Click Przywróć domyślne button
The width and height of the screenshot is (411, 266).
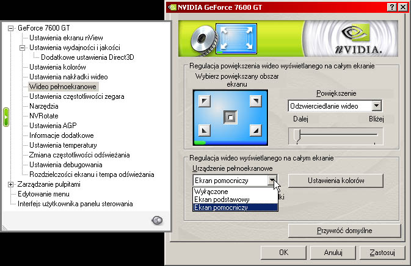point(344,231)
